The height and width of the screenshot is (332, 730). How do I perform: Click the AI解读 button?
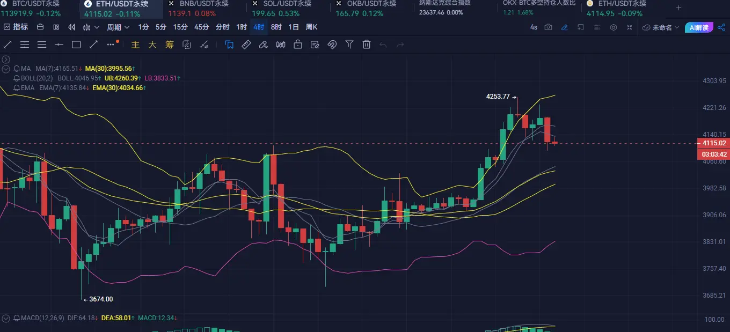[x=699, y=27]
